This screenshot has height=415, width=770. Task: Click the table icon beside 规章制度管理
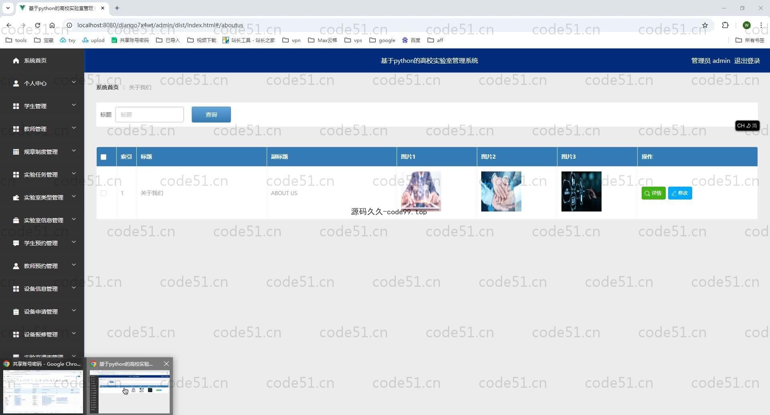(x=16, y=152)
